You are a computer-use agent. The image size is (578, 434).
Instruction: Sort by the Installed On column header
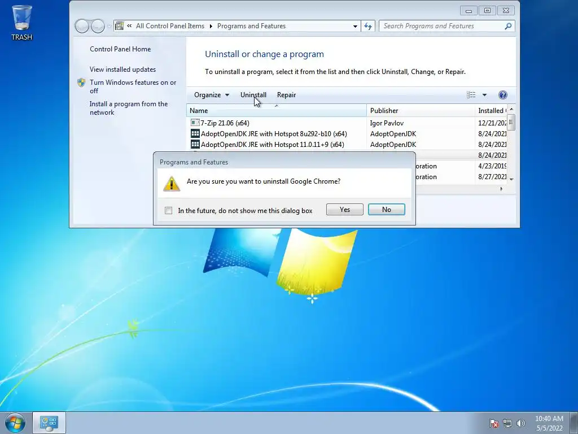coord(491,110)
